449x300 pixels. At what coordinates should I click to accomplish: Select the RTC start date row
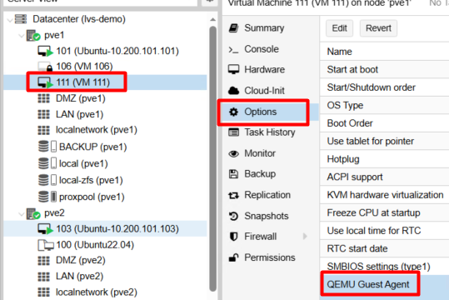click(x=384, y=248)
